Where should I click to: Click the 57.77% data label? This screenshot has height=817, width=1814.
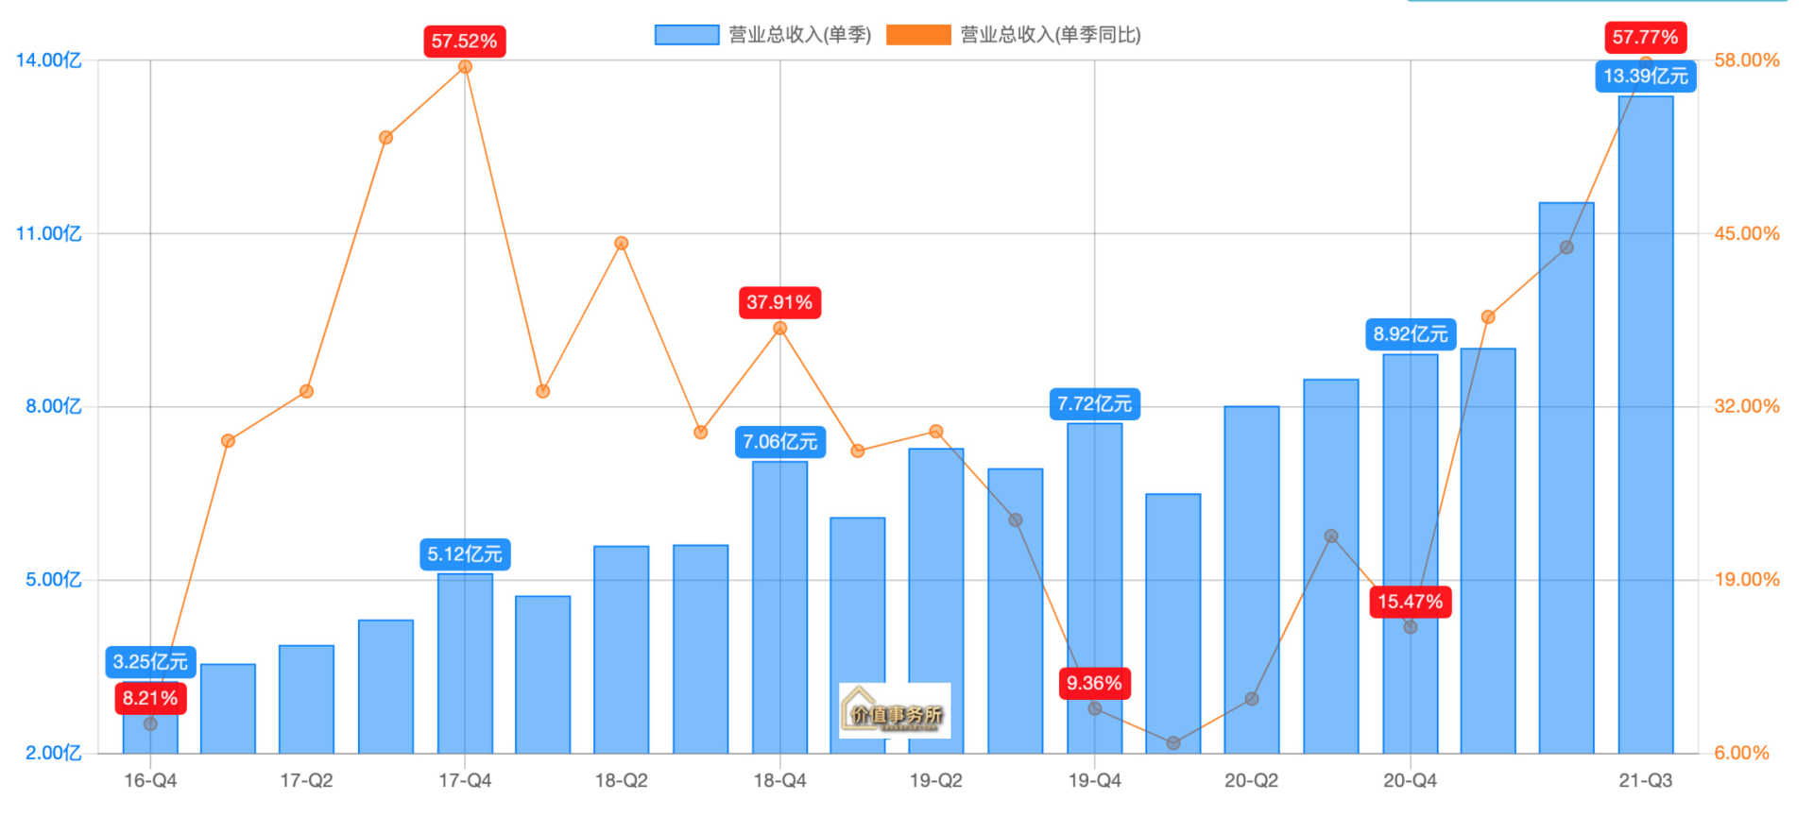coord(1645,38)
